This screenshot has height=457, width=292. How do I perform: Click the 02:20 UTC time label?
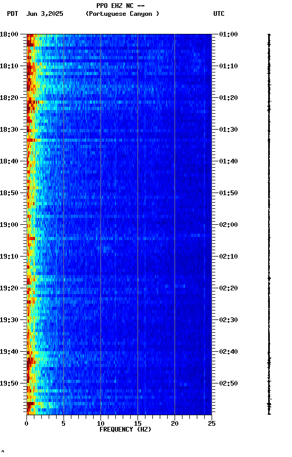[x=229, y=288]
